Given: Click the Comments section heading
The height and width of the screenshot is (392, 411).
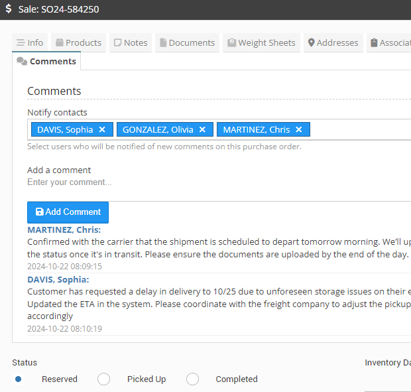Looking at the screenshot, I should (54, 92).
